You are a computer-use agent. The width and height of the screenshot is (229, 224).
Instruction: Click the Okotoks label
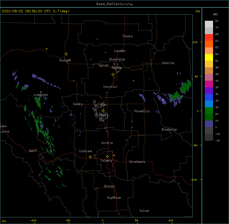pos(109,186)
